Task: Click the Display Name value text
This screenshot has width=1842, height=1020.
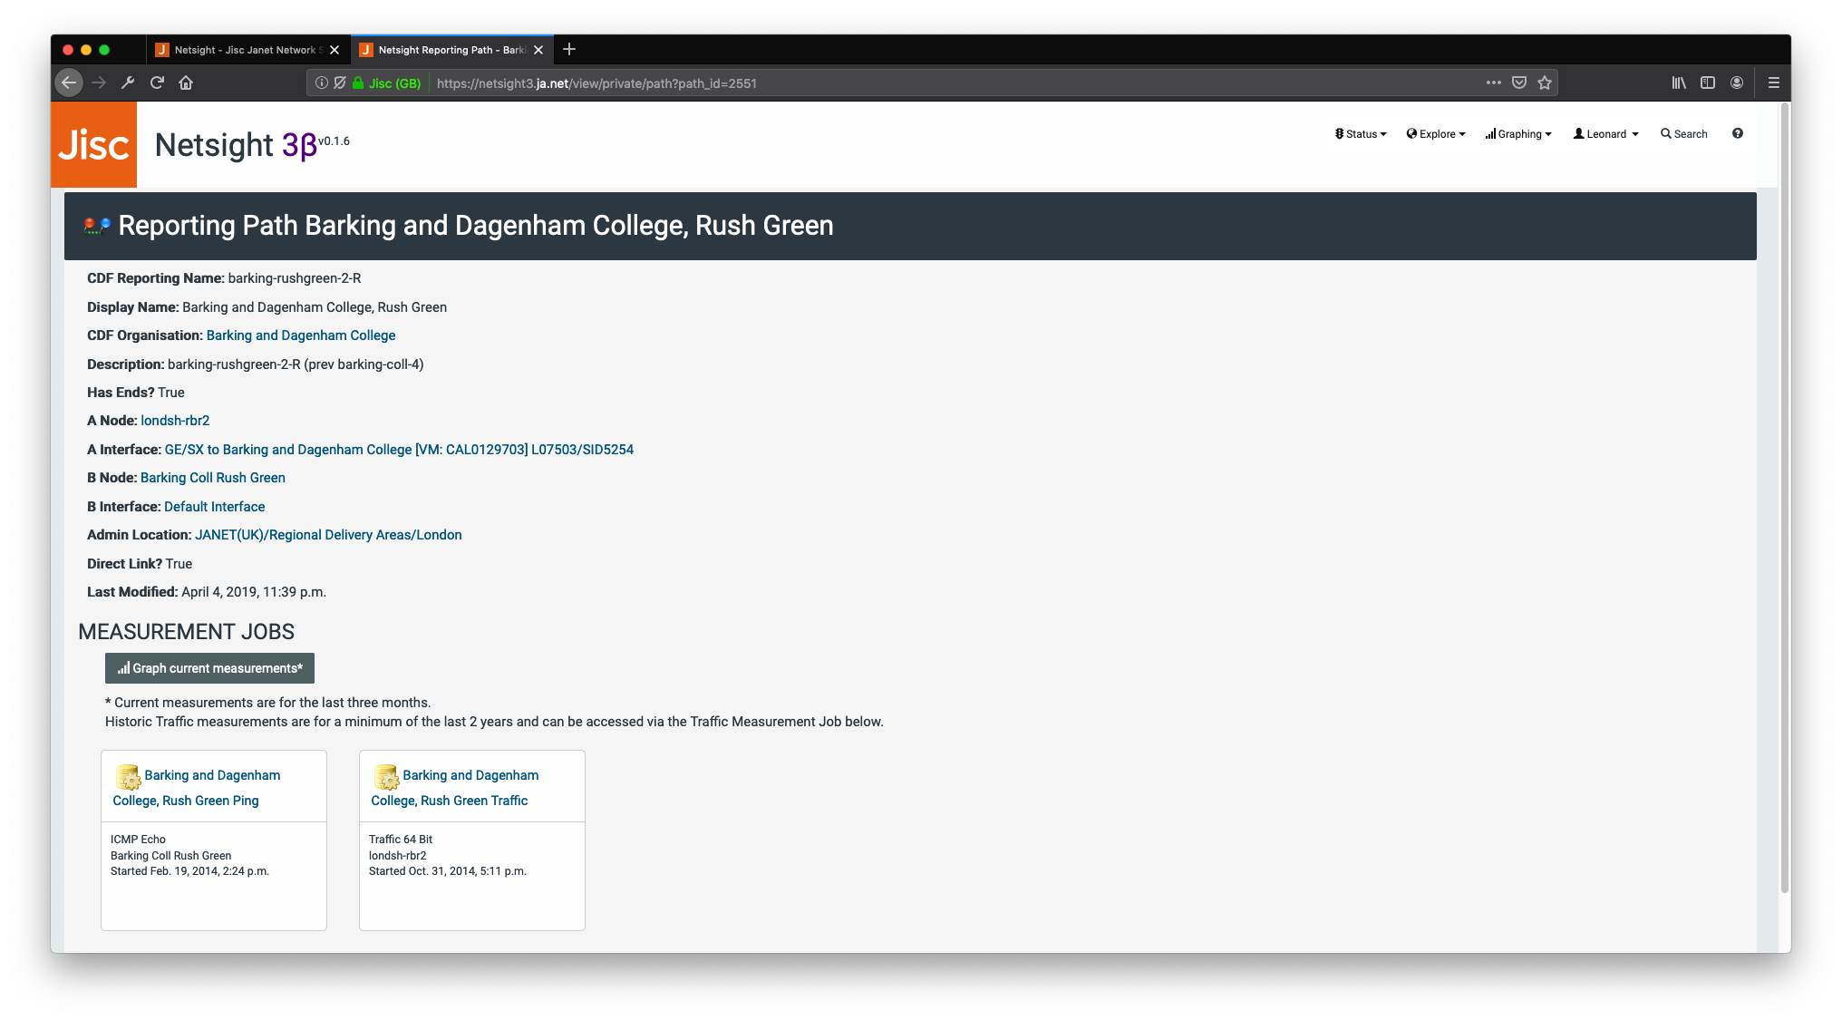Action: [315, 307]
